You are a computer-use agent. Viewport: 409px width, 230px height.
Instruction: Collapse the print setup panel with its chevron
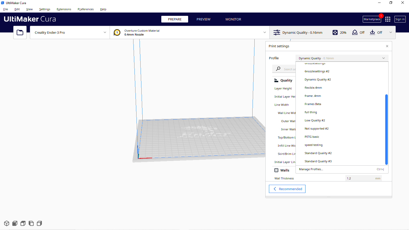[391, 32]
